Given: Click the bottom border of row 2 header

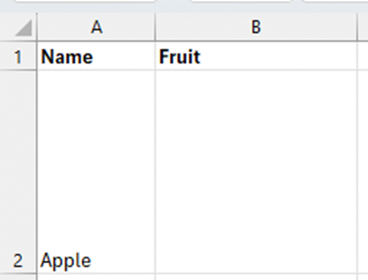Looking at the screenshot, I should pos(18,274).
